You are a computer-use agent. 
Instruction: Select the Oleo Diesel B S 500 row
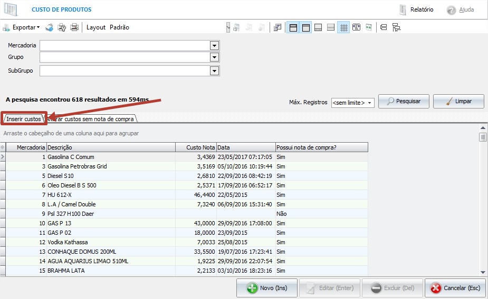pos(187,185)
